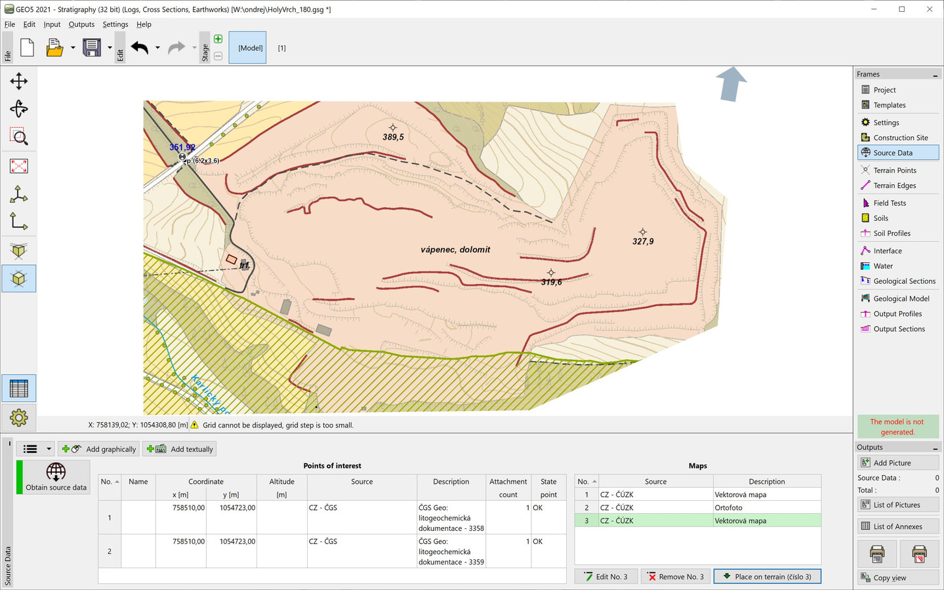Add a new stage with plus icon

[x=218, y=39]
